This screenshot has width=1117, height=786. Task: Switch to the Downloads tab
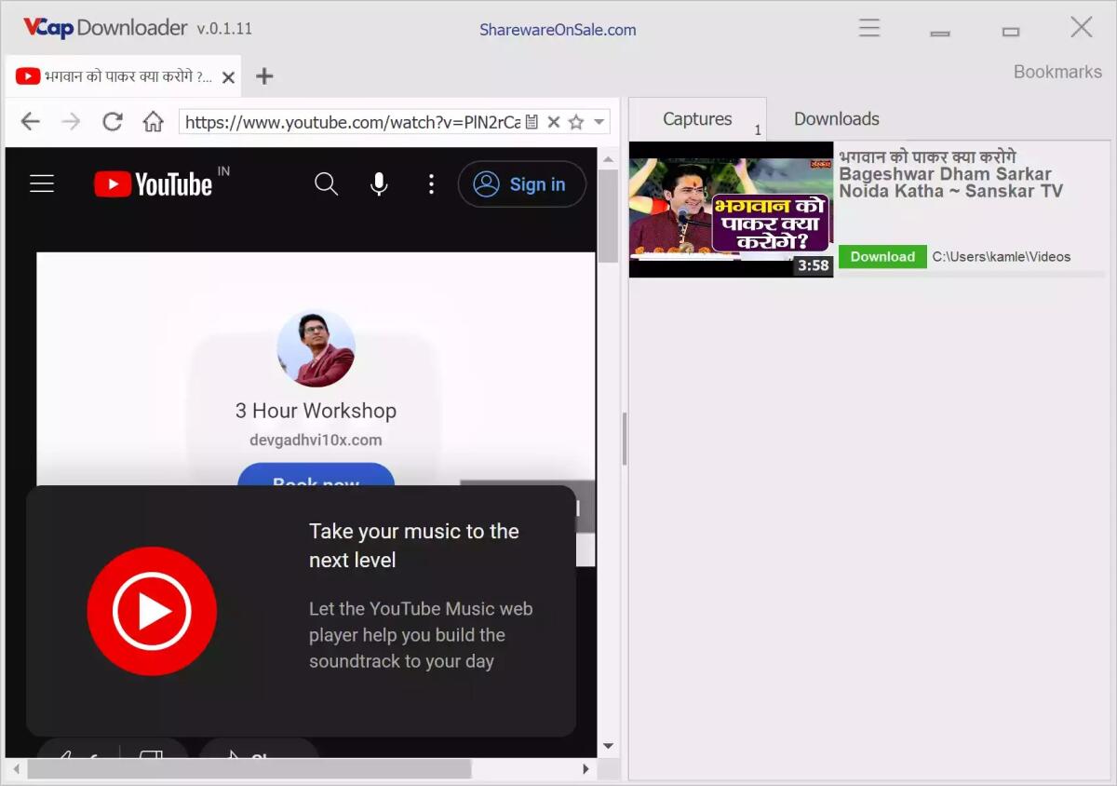836,119
